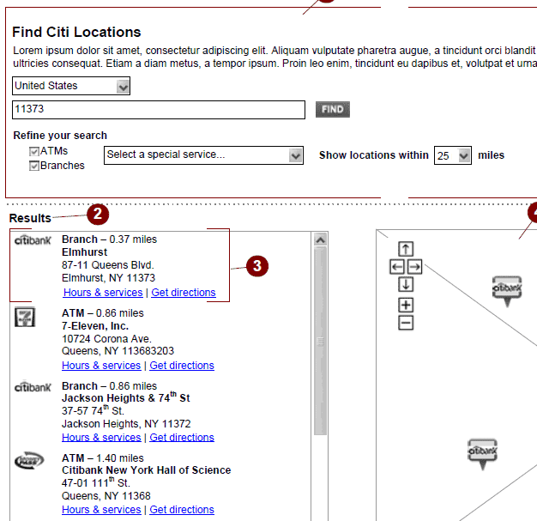Image resolution: width=537 pixels, height=521 pixels.
Task: Click the Jackson Heights & 74th St name
Action: tap(126, 397)
